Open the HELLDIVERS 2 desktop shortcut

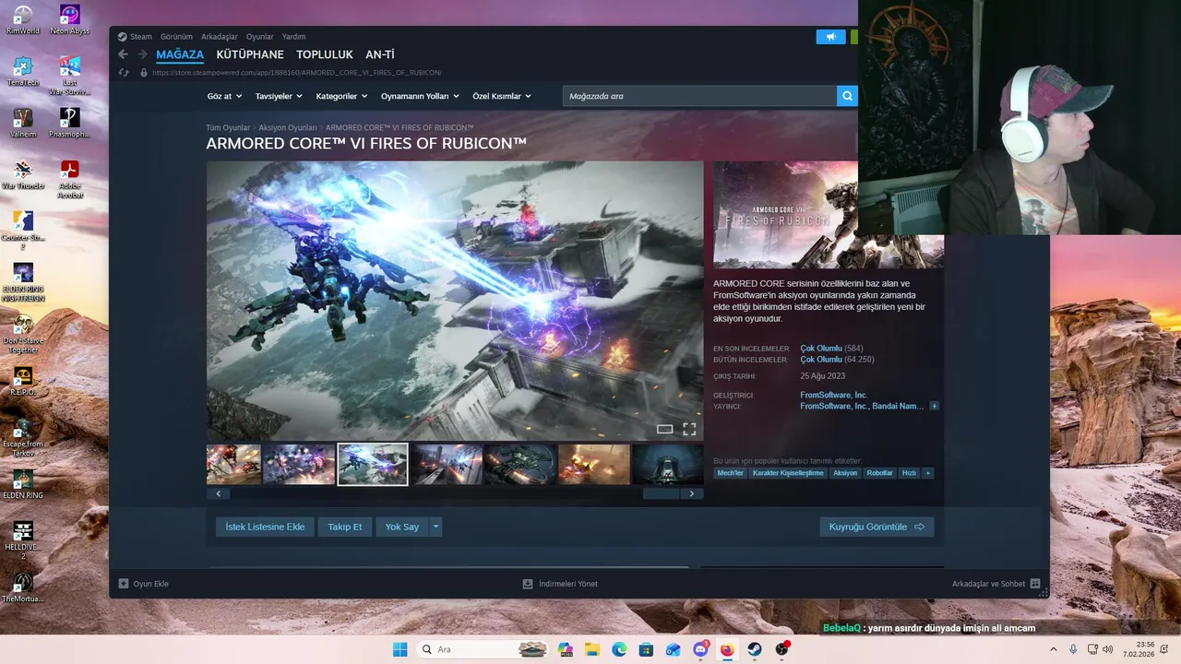click(x=23, y=540)
